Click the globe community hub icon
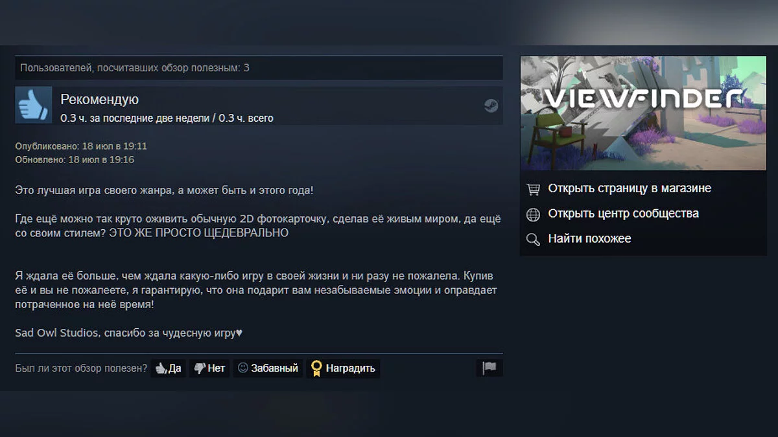778x437 pixels. point(534,214)
